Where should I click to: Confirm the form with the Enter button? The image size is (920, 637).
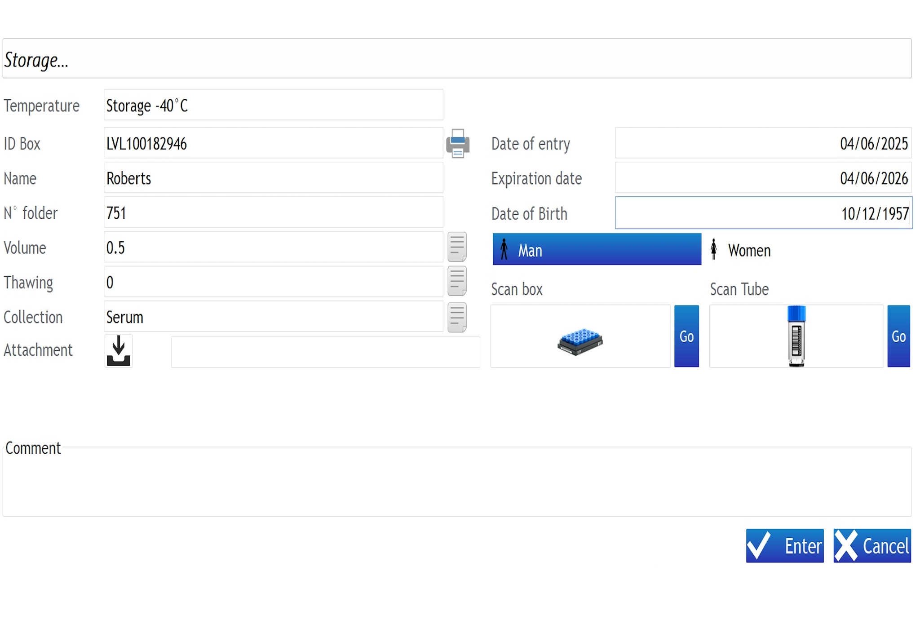[x=784, y=546]
